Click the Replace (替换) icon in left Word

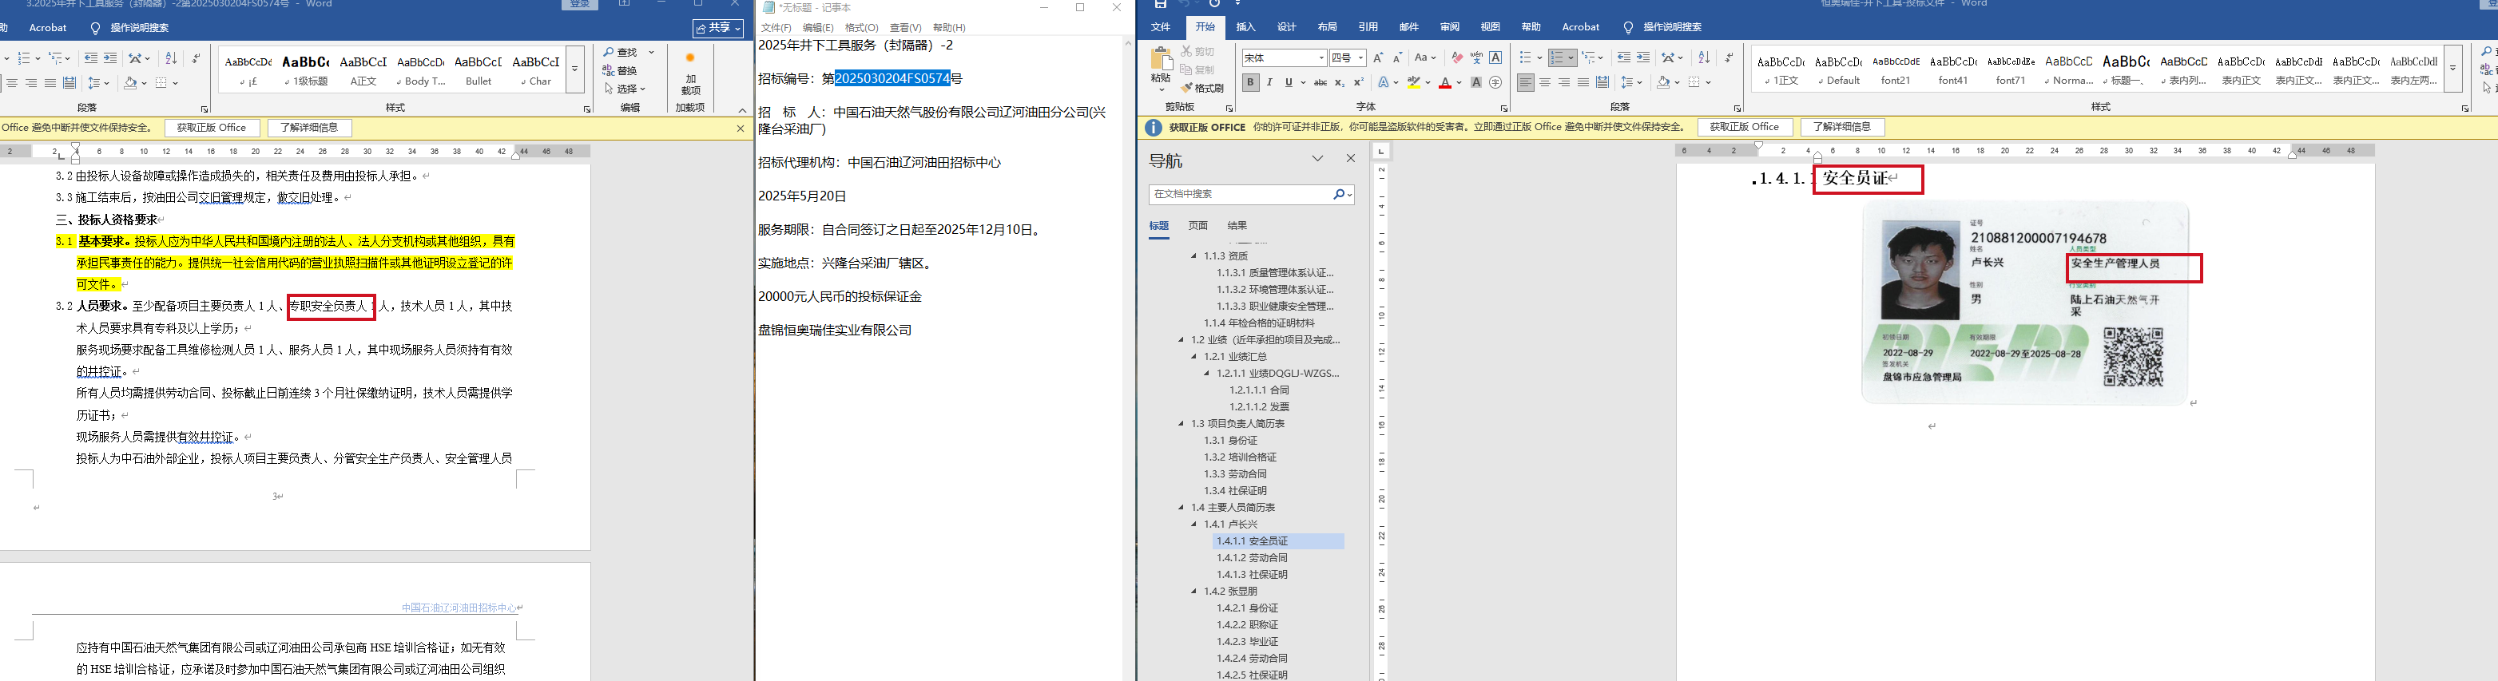620,71
